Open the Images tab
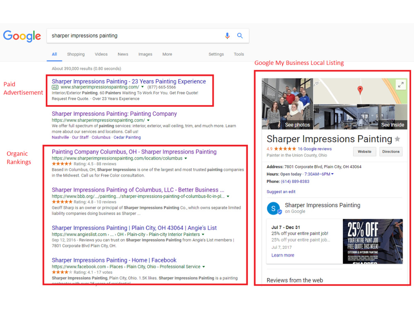The height and width of the screenshot is (310, 414). pos(145,54)
